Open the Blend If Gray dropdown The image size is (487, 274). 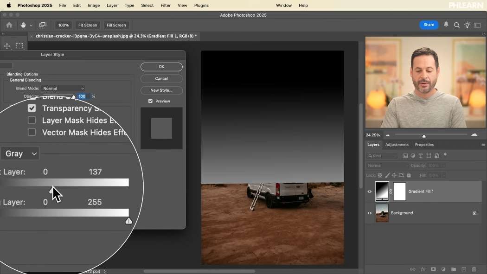tap(20, 153)
